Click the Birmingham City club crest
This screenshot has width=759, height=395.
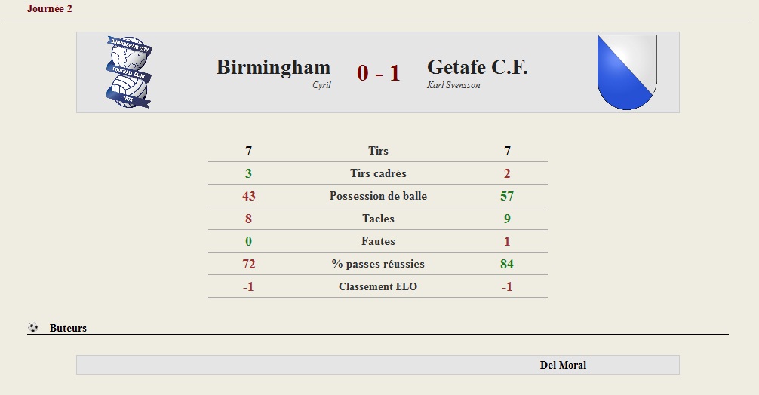click(129, 72)
